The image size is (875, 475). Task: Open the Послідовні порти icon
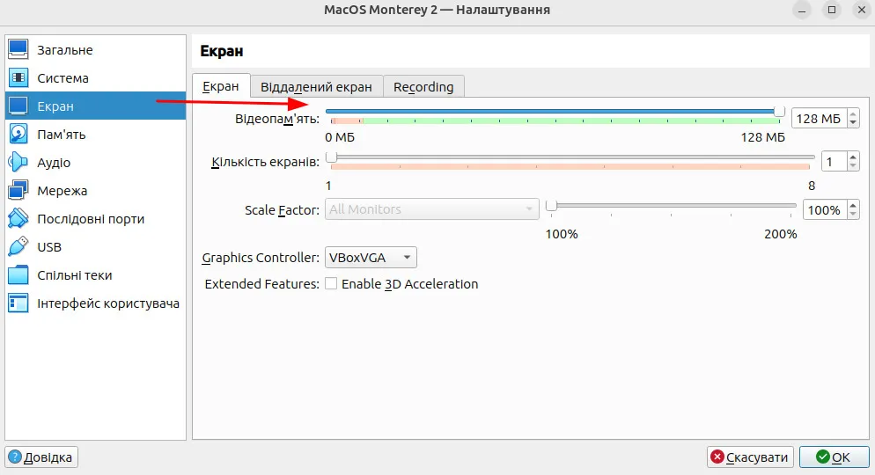pos(18,218)
